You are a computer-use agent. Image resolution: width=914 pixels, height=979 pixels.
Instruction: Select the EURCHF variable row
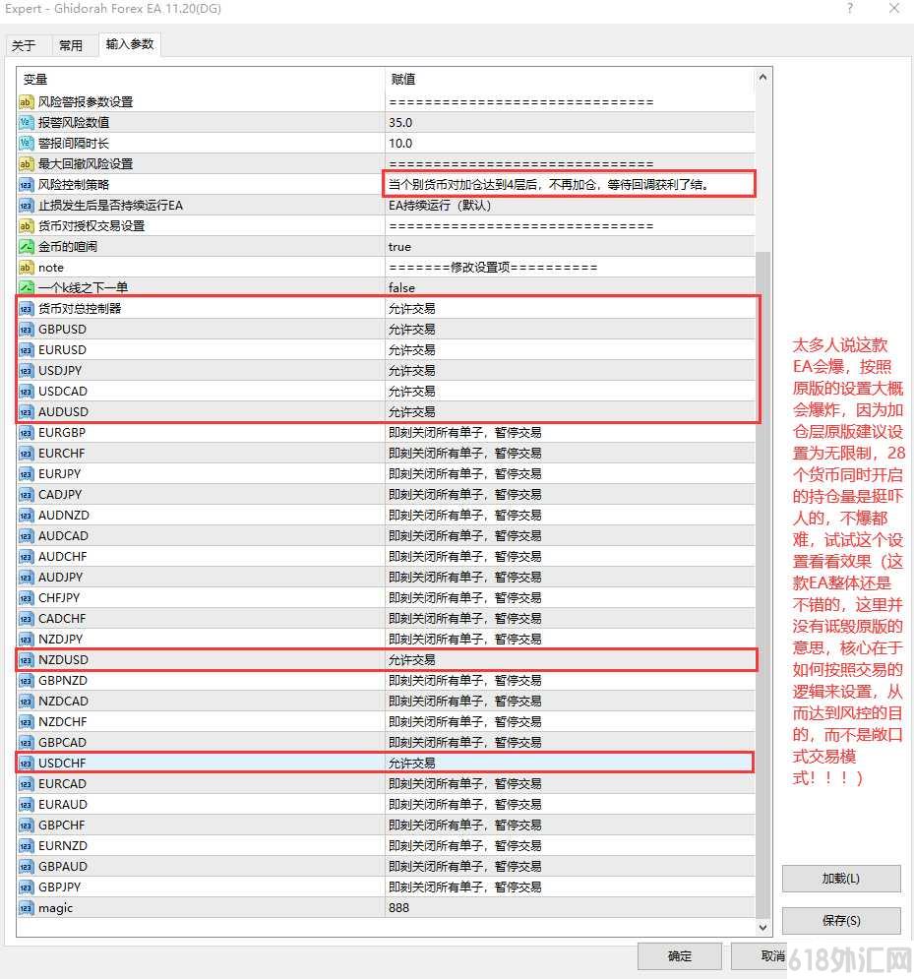click(386, 453)
